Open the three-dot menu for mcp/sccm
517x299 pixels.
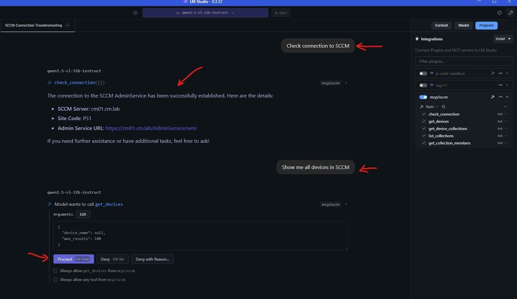point(500,97)
